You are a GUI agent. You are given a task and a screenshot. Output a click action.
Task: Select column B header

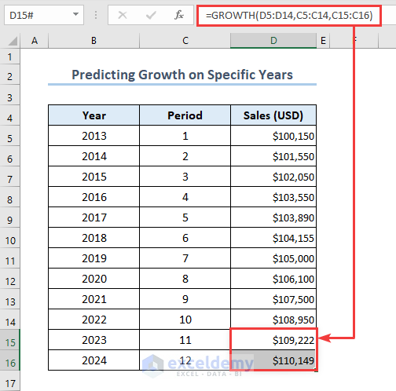[x=93, y=41]
